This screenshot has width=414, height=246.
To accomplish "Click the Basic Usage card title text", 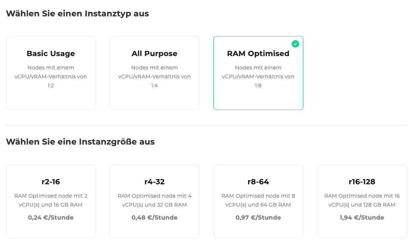I will pos(51,54).
